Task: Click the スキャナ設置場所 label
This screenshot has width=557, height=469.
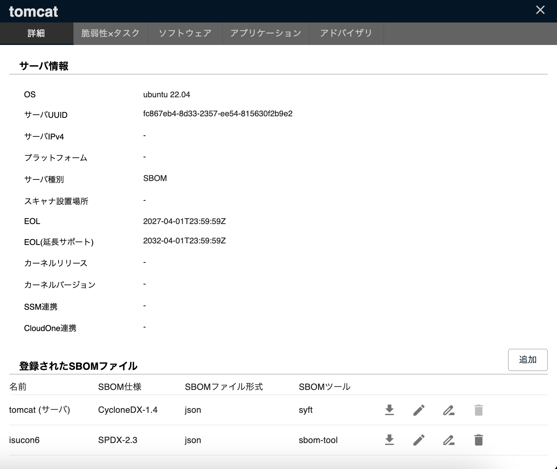Action: tap(56, 201)
